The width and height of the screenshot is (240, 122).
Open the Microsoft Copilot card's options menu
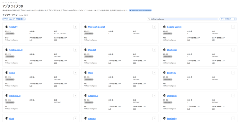coord(154,27)
